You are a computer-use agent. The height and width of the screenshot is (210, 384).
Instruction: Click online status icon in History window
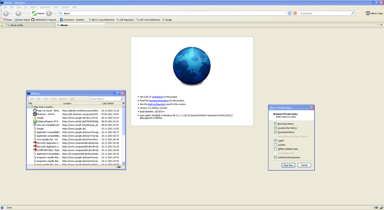tap(119, 167)
